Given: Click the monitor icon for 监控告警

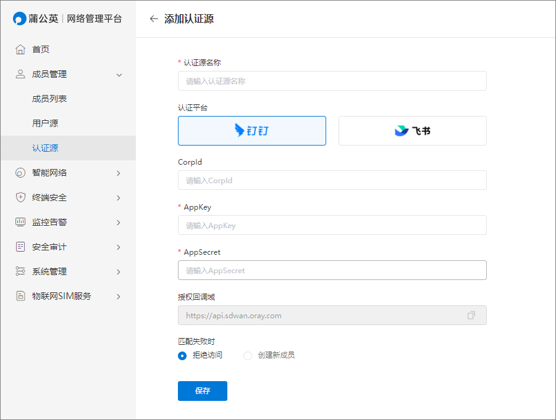Looking at the screenshot, I should click(20, 222).
